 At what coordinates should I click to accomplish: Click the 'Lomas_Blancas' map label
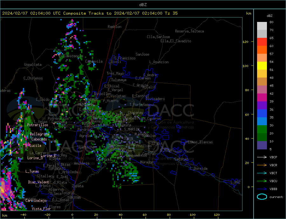tap(200, 142)
